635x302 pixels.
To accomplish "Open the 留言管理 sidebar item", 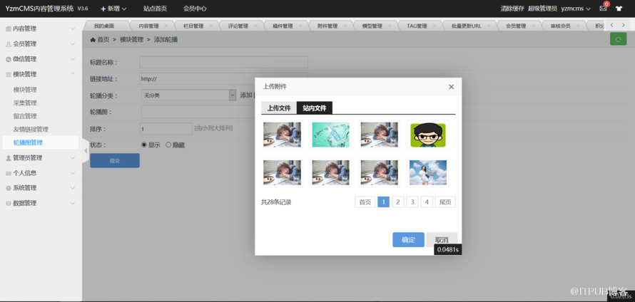I will (25, 116).
